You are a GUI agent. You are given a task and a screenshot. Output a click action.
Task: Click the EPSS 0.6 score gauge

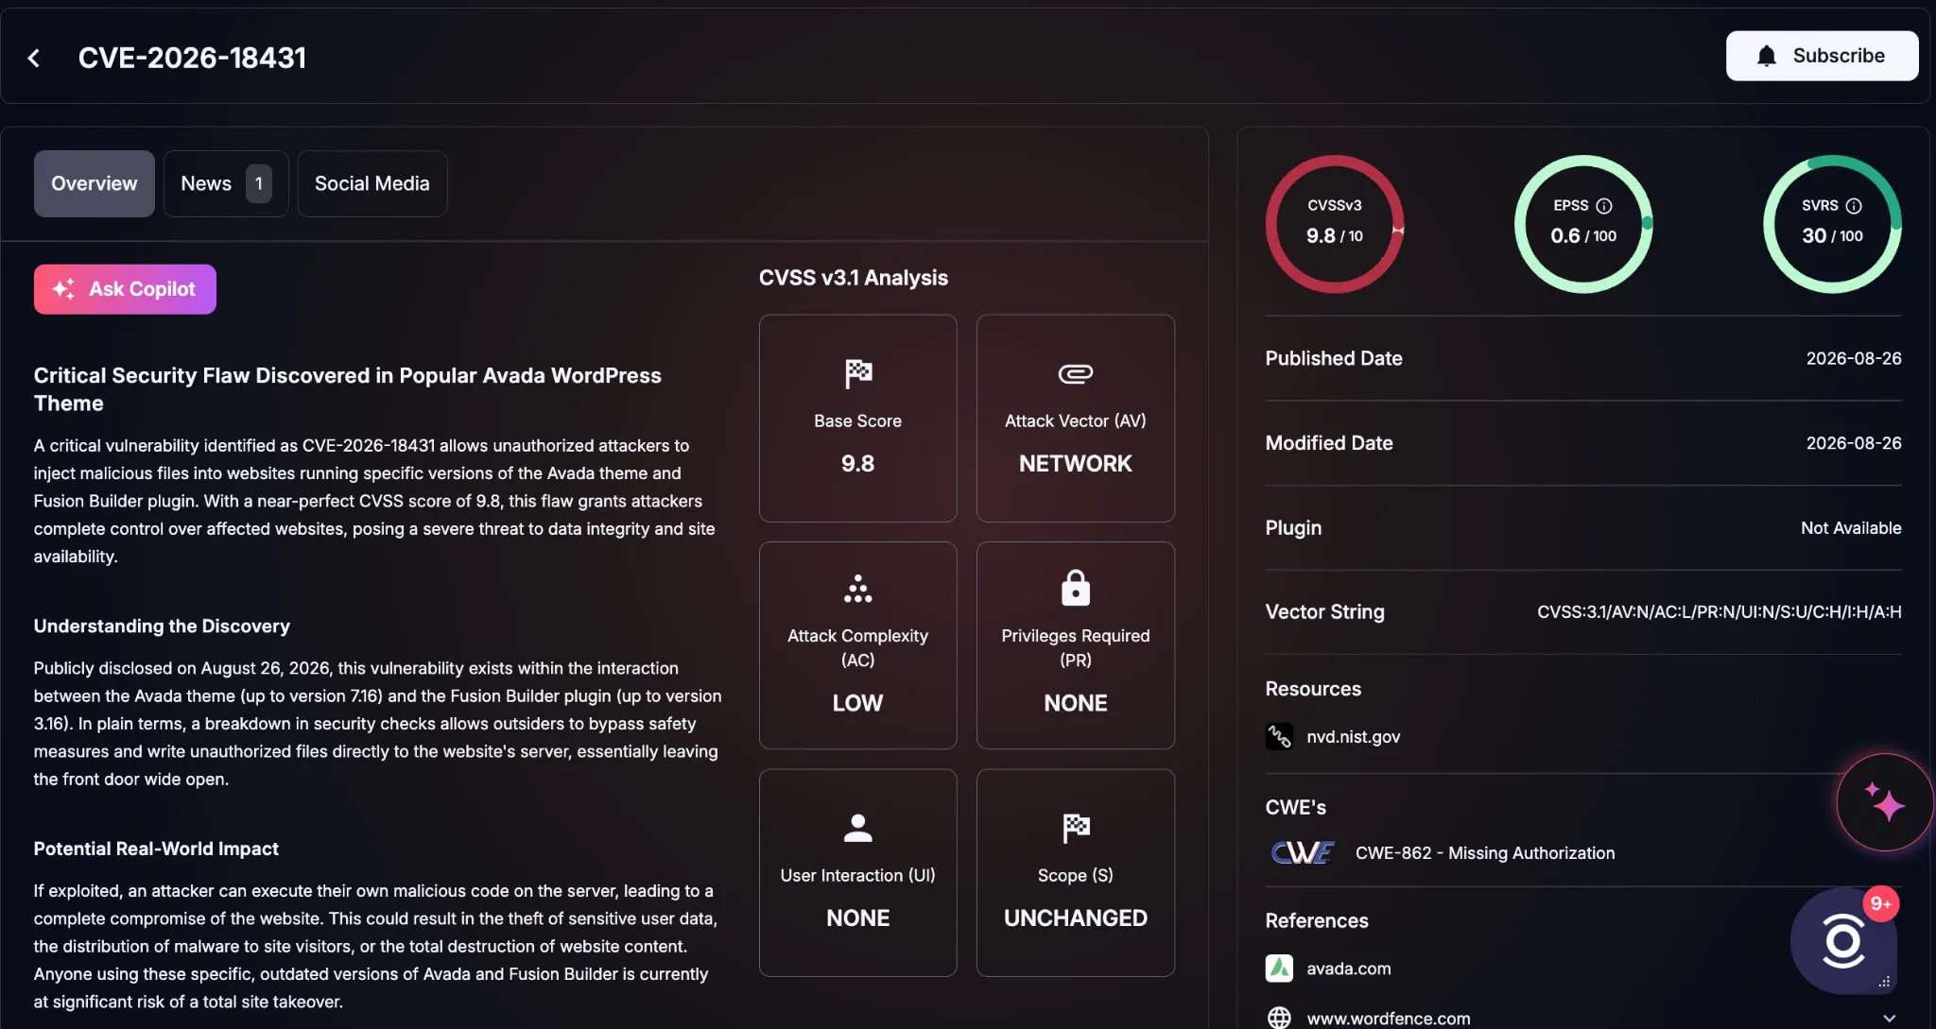tap(1583, 224)
